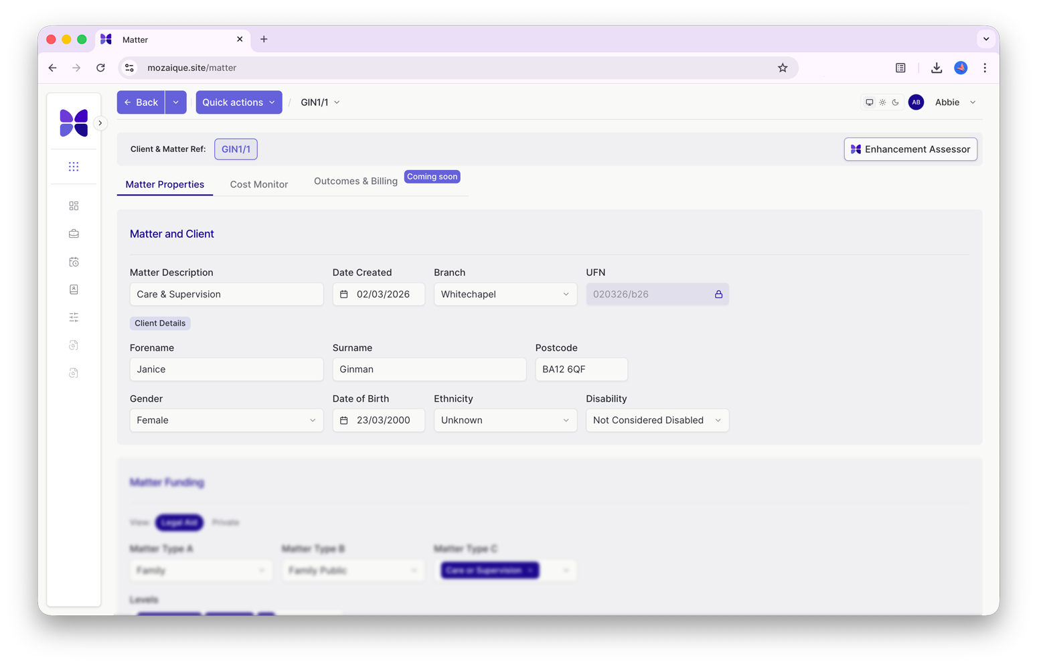Screen dimensions: 1037x665
Task: Expand the sidebar with chevron arrow
Action: tap(100, 123)
